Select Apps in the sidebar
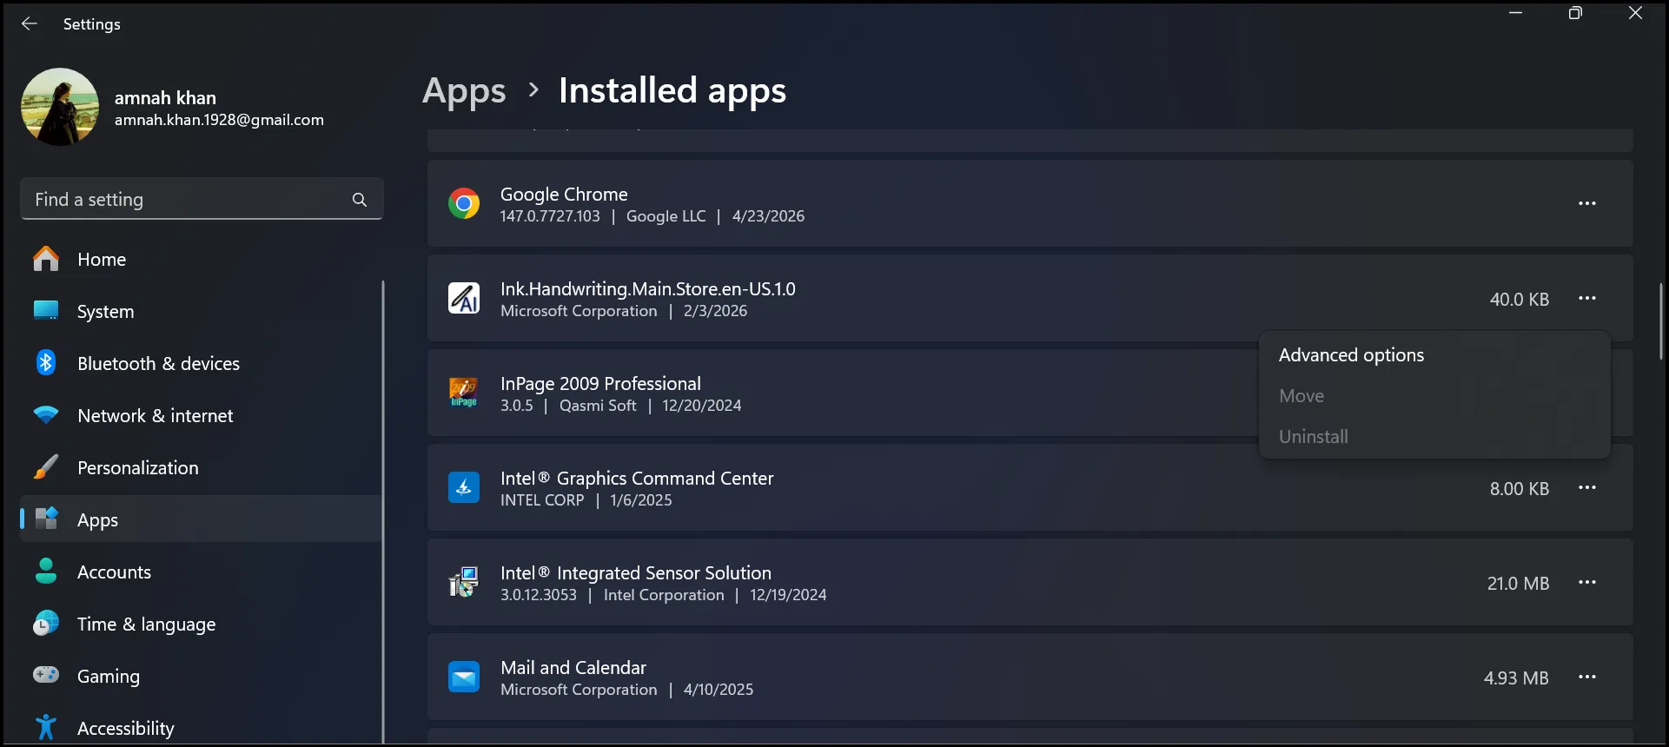The height and width of the screenshot is (747, 1669). coord(200,519)
